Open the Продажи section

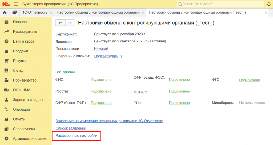[x=21, y=51]
